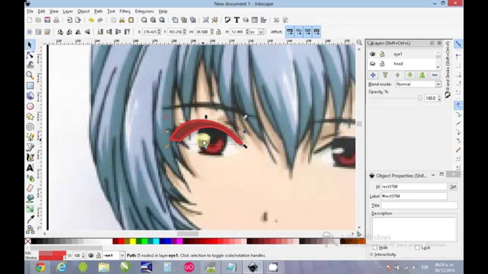Hide the eye1 layer visibility
Viewport: 488px width, 274px height.
[373, 54]
